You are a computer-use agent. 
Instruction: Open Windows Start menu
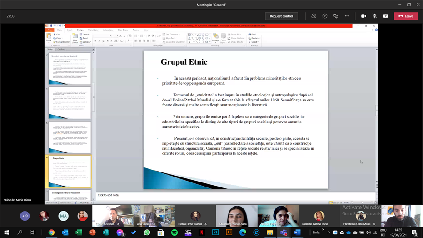click(x=6, y=233)
